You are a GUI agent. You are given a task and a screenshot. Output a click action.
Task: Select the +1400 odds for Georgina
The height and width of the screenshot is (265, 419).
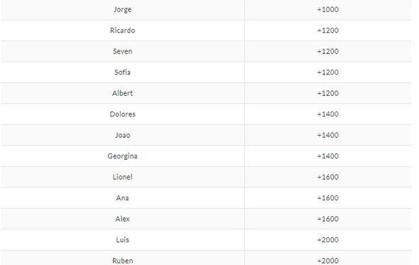pos(328,156)
